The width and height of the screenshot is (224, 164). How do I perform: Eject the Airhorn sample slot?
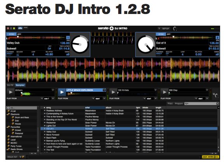click(53, 90)
